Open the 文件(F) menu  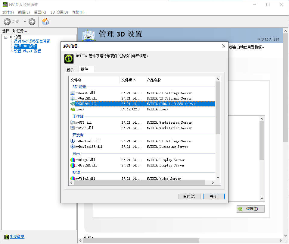coord(8,12)
